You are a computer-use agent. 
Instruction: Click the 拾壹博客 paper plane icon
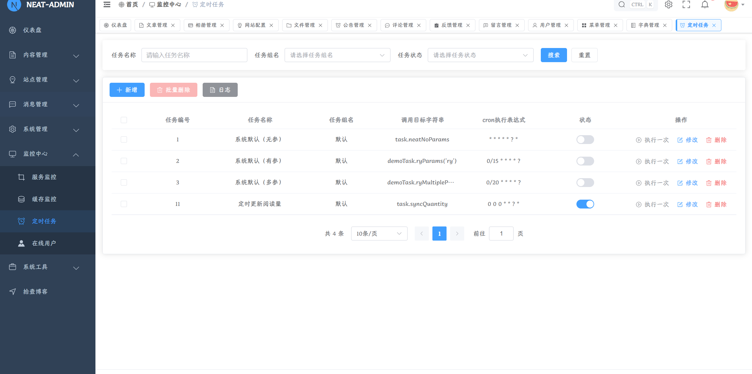click(x=12, y=292)
